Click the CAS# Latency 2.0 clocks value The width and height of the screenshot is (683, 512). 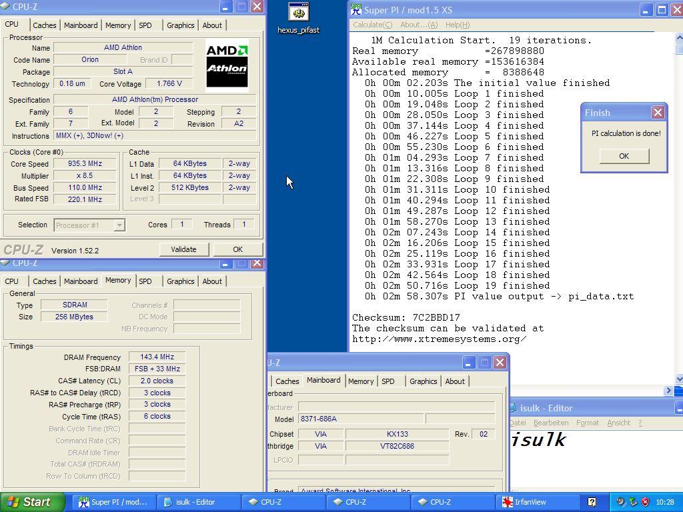pyautogui.click(x=157, y=381)
